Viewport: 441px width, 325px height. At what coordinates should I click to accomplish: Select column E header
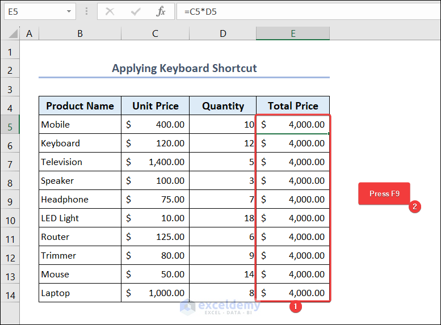[x=293, y=34]
